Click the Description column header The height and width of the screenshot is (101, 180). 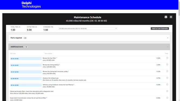48,53
